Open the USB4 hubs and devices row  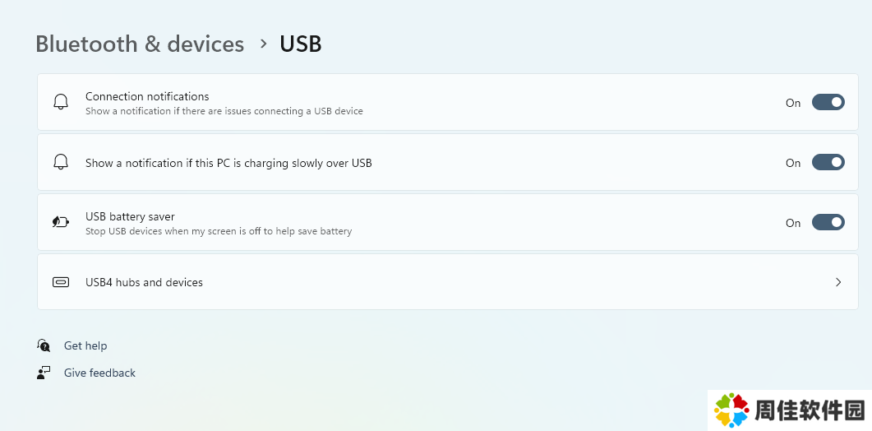coord(448,282)
